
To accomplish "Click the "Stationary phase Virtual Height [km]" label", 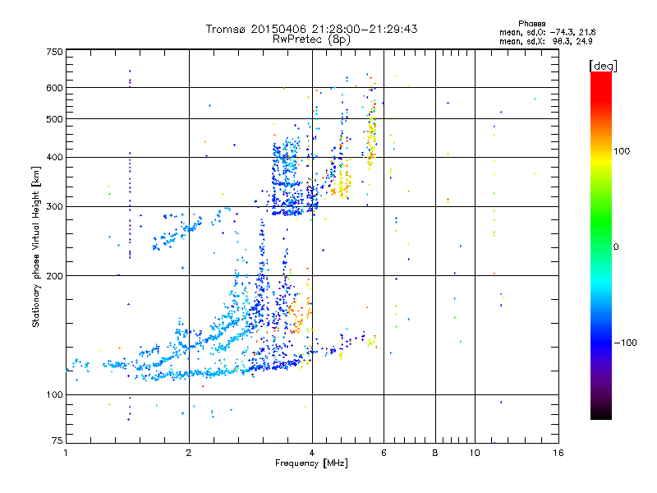I will click(x=35, y=246).
